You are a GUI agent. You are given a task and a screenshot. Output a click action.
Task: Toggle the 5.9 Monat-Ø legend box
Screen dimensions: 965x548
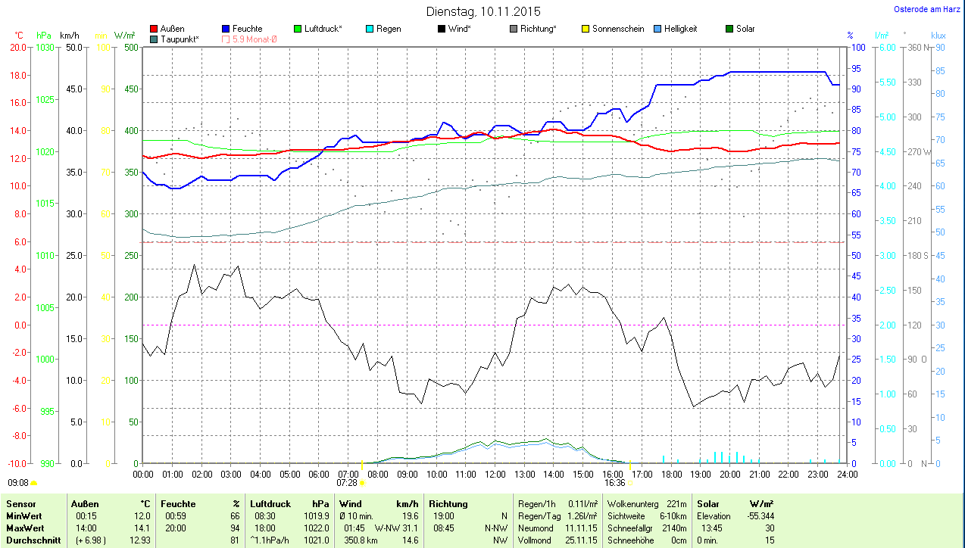pos(226,39)
